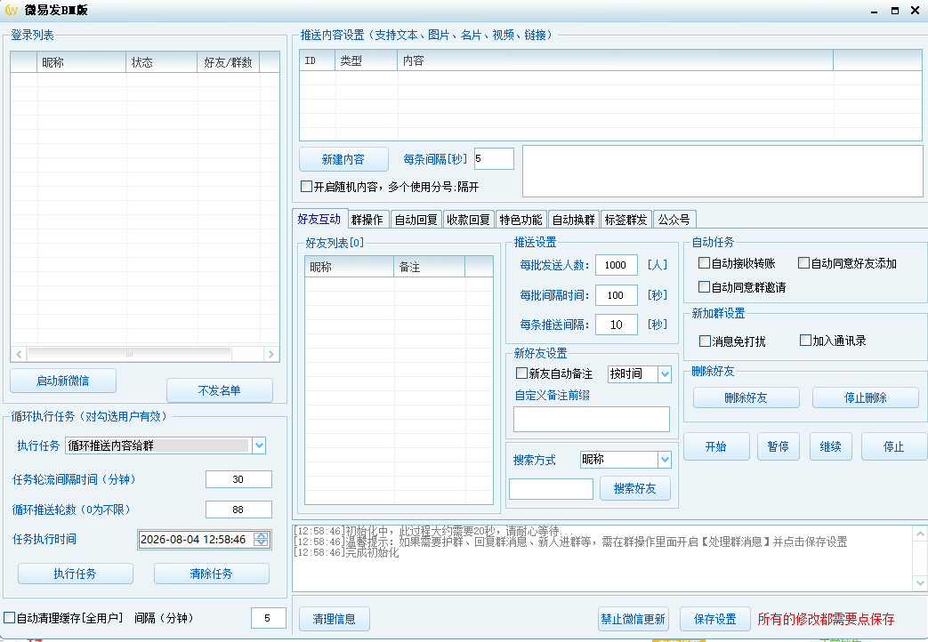Enable the 开启随机内容 checkbox
The image size is (928, 642).
pyautogui.click(x=307, y=187)
